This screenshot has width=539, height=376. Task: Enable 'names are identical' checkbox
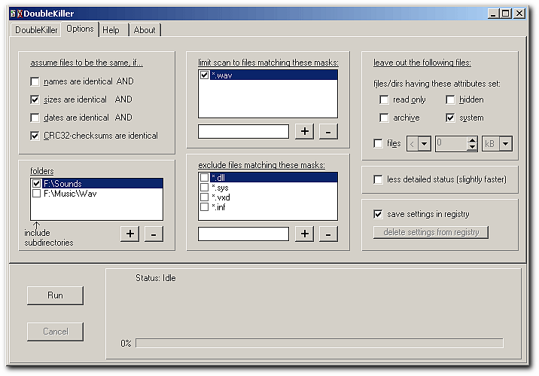35,81
